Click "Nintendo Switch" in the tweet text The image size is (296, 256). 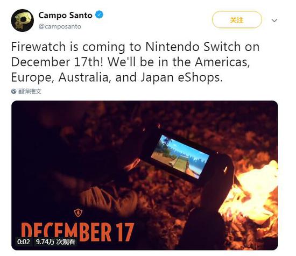coord(193,47)
